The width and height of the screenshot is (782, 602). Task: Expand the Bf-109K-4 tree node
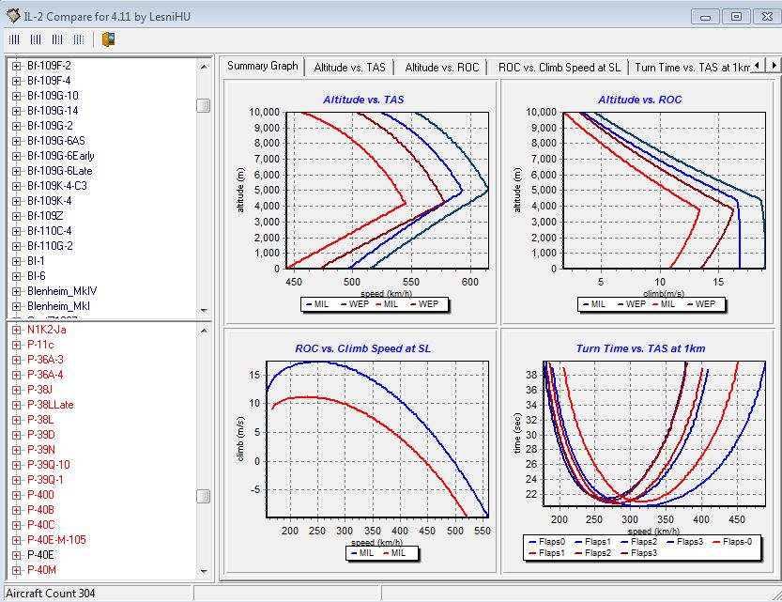16,201
